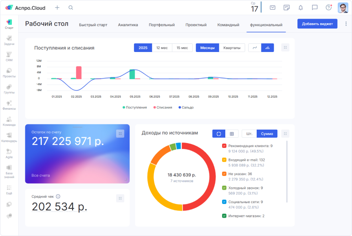Switch to the Аналитика tab
This screenshot has width=352, height=236.
[x=128, y=24]
